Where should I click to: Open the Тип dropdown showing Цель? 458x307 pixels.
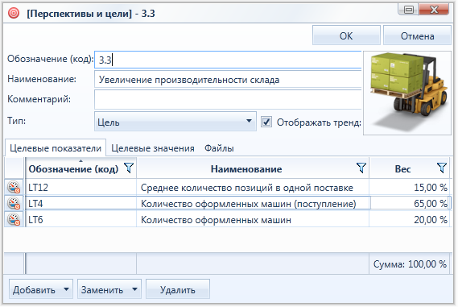click(x=175, y=122)
